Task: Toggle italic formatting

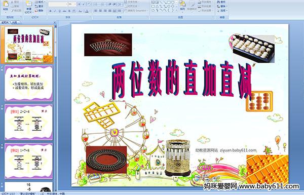Action: [55, 11]
